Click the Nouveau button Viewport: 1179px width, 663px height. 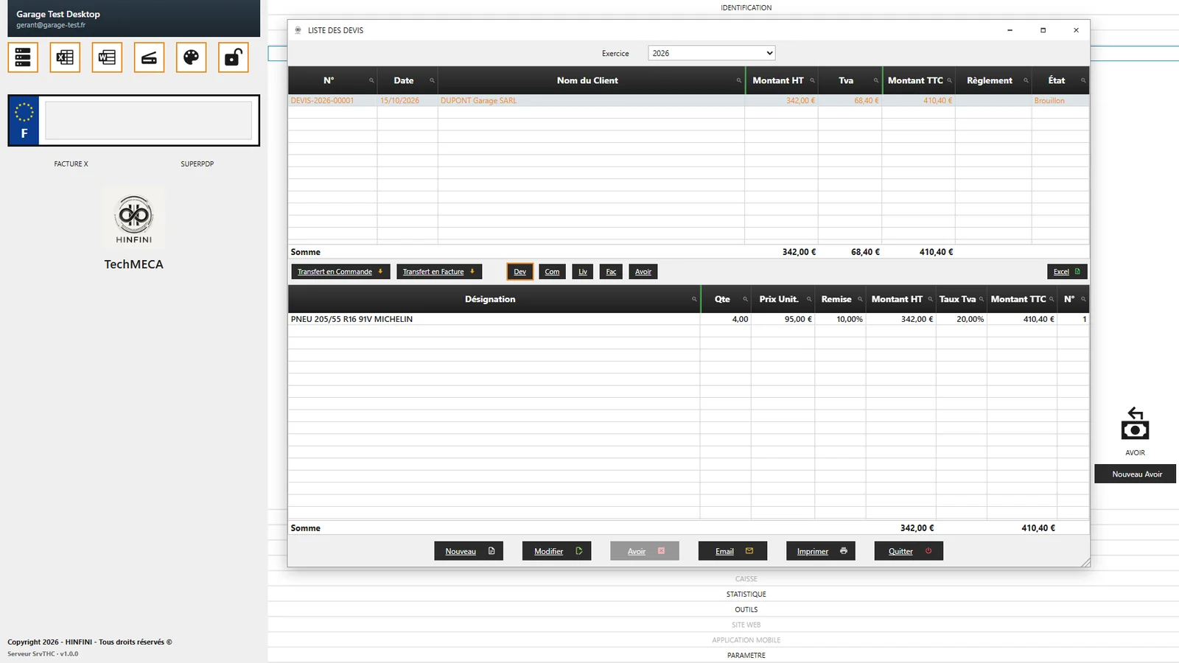(469, 551)
